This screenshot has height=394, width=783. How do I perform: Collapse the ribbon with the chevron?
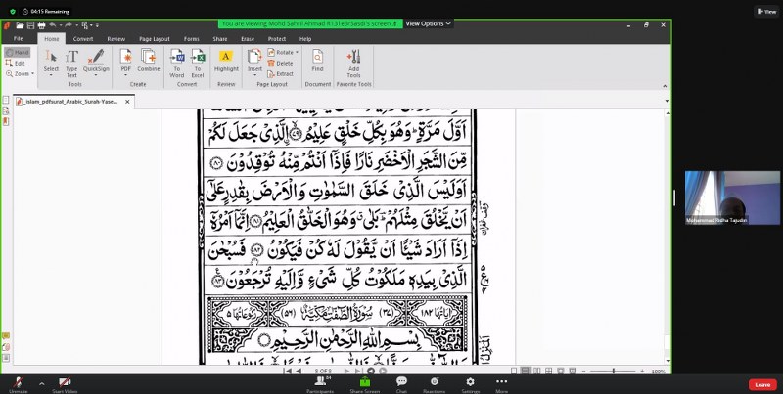coord(665,86)
